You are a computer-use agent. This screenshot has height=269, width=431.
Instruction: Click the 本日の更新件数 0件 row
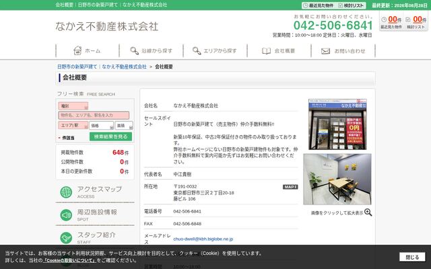tap(95, 171)
